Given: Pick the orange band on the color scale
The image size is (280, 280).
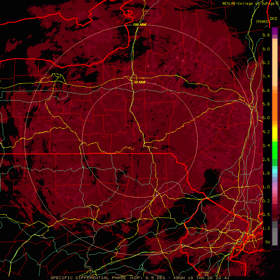Looking at the screenshot, I should coord(275,108).
